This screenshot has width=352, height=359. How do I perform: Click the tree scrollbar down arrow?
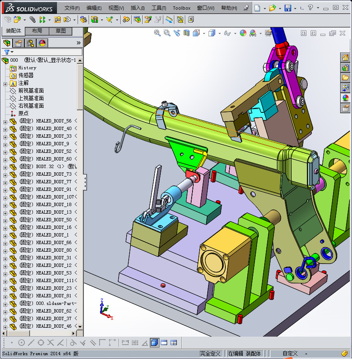point(80,327)
